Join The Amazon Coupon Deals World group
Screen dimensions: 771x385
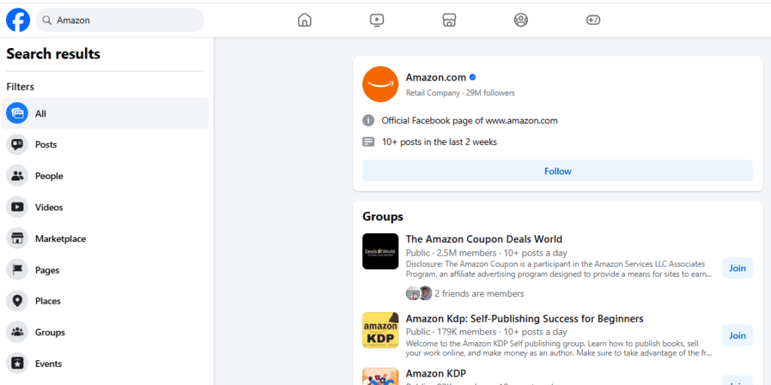point(737,268)
